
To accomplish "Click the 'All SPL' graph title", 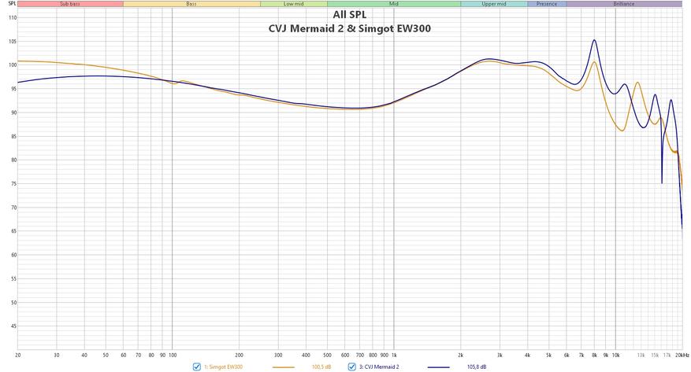I will (350, 14).
